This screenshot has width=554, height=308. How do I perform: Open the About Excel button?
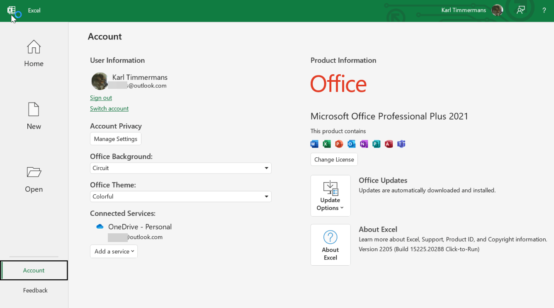click(x=330, y=245)
